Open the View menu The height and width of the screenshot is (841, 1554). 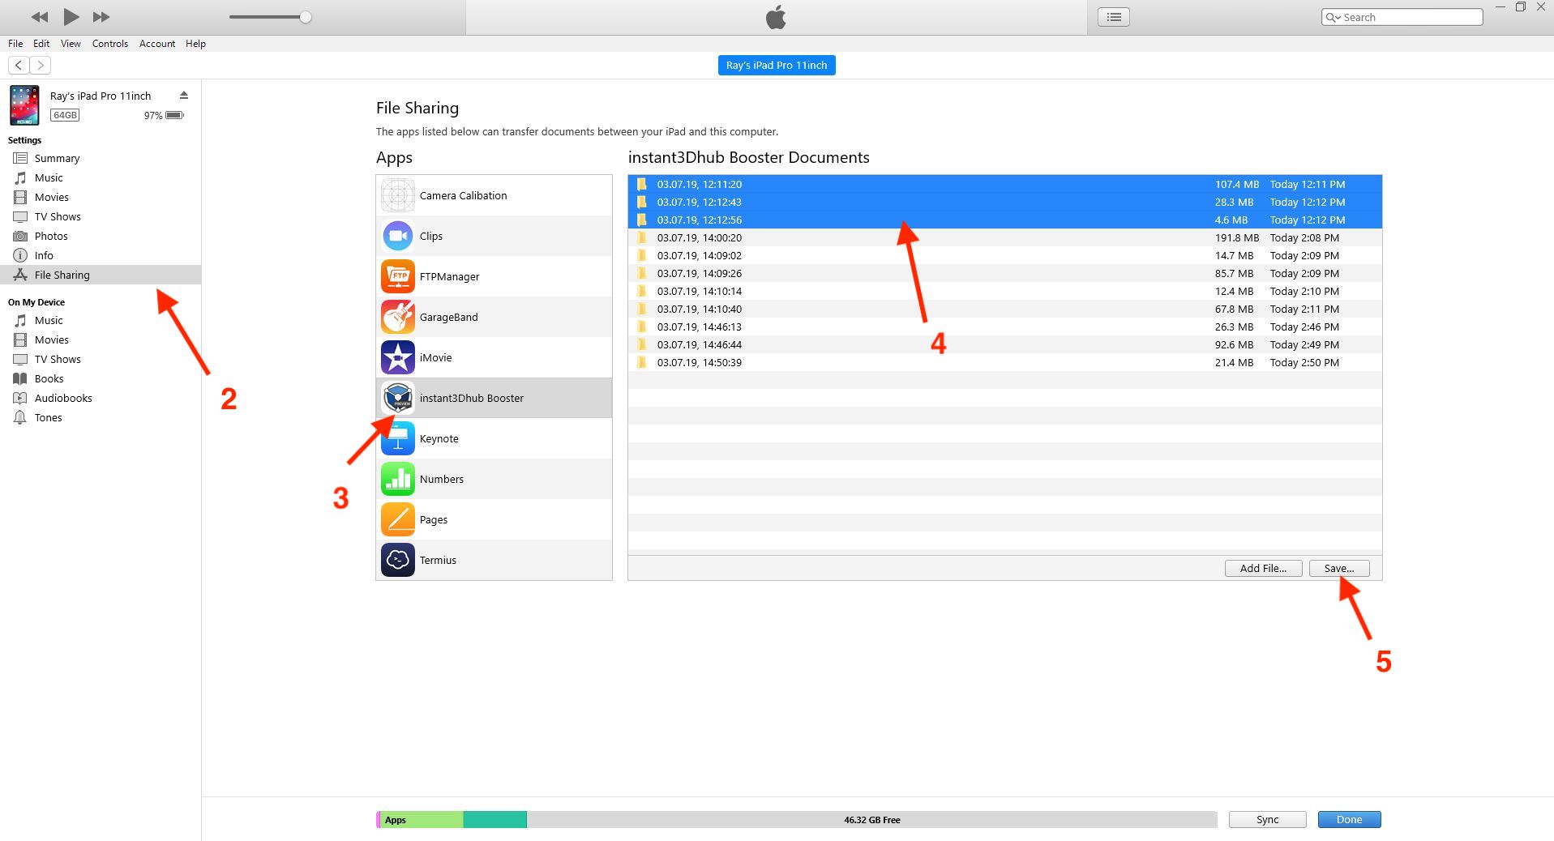[x=71, y=44]
